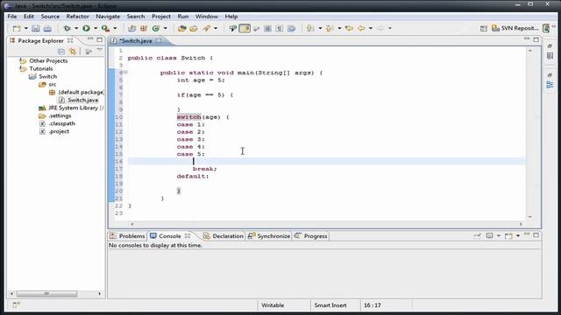
Task: Select the src folder in tree
Action: [x=47, y=84]
